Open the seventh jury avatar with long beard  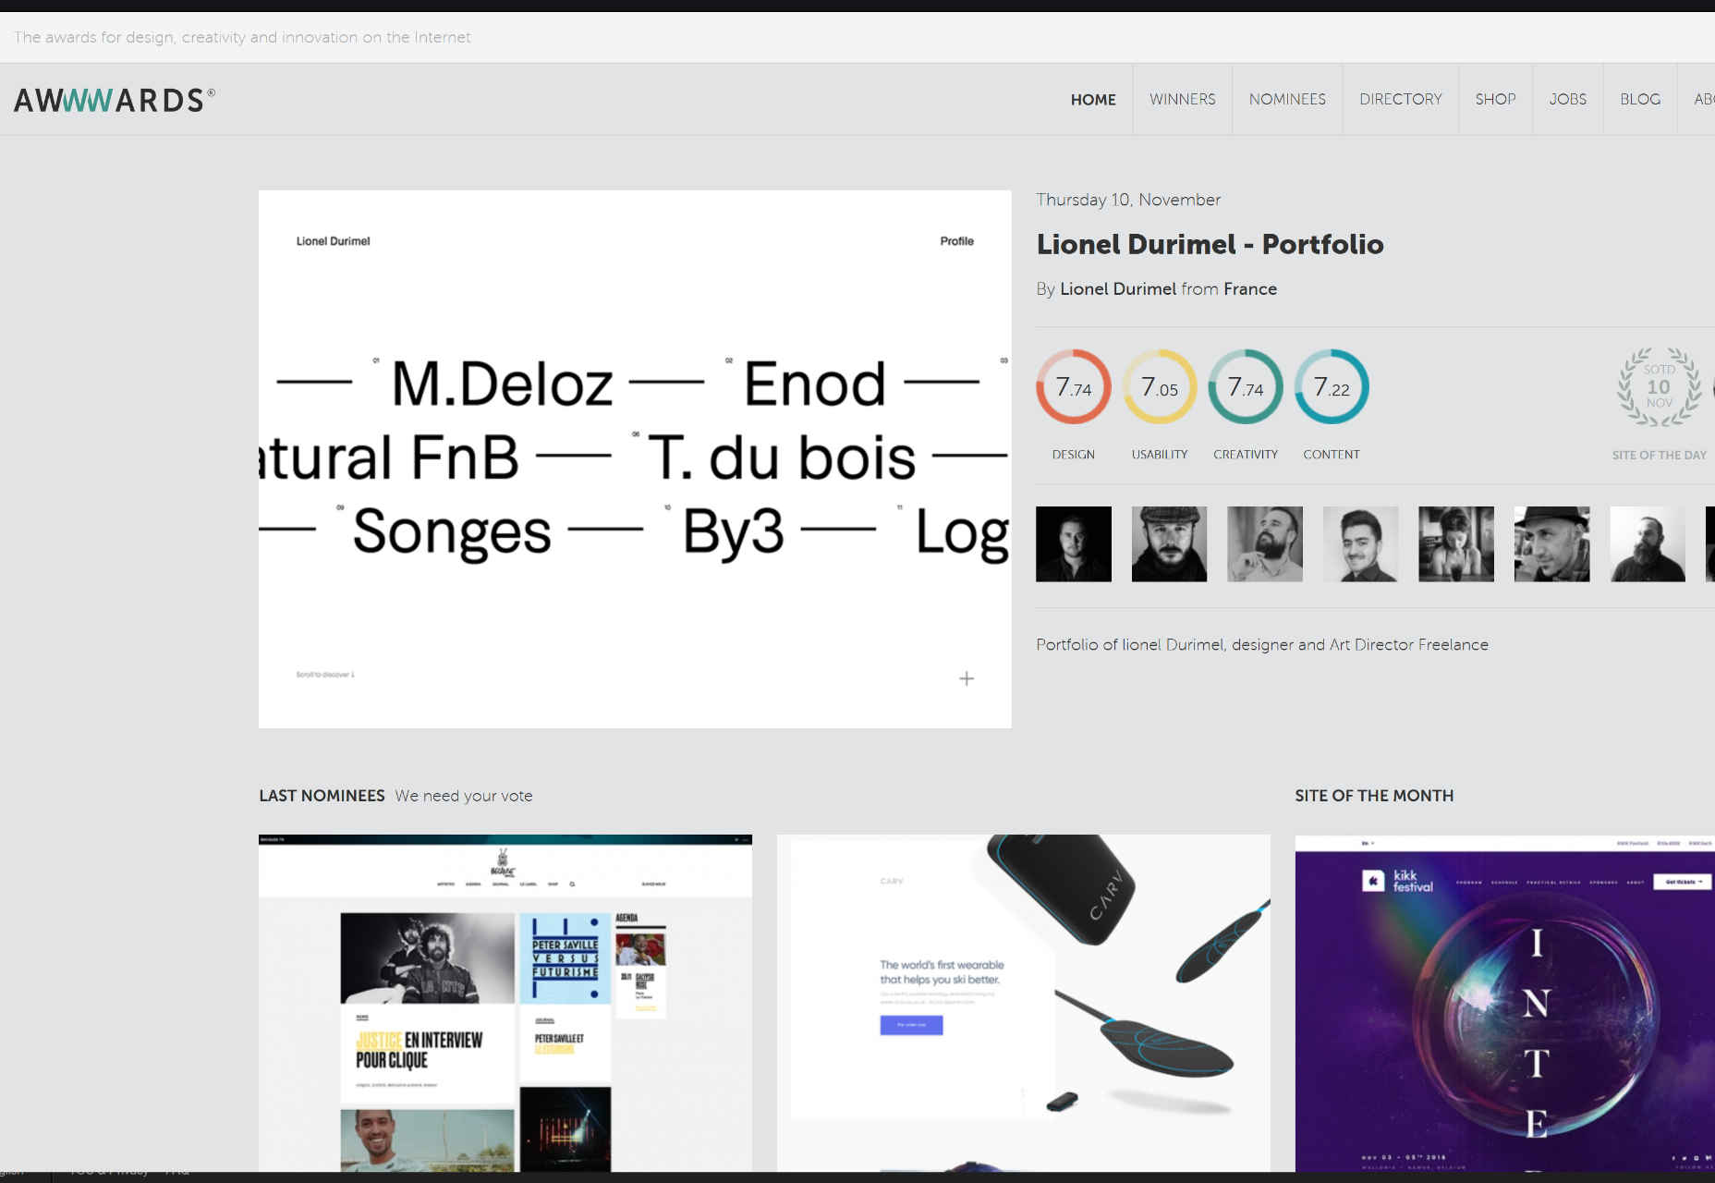(x=1648, y=543)
